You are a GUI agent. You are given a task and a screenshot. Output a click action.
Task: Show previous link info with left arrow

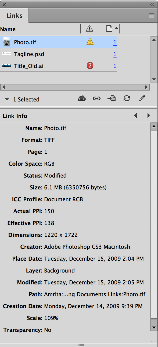(135, 115)
